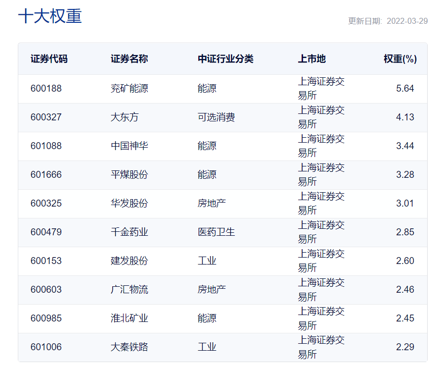Image resolution: width=439 pixels, height=372 pixels.
Task: Click the 权重(%) column header
Action: click(x=400, y=59)
